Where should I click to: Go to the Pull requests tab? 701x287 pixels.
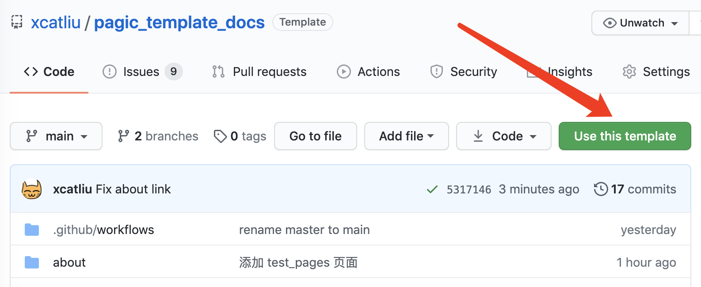(x=259, y=72)
